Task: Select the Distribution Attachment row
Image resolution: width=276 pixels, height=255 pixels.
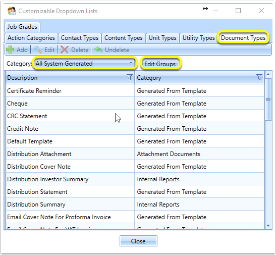Action: click(x=135, y=154)
